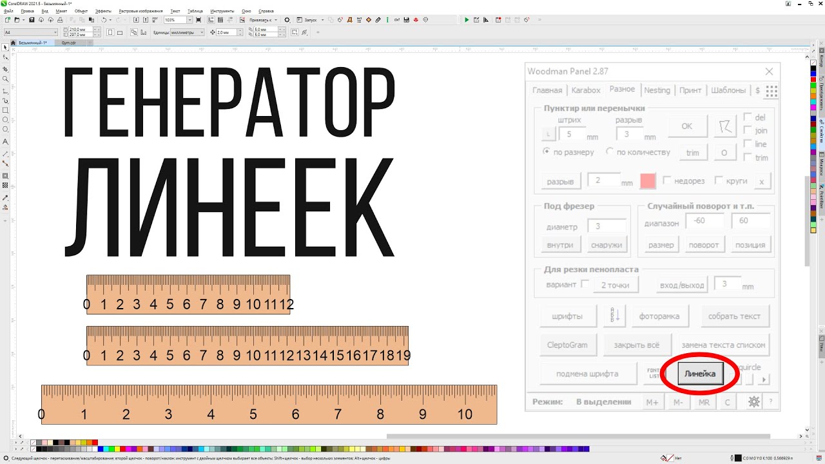Select the Zoom magnifier tool

pyautogui.click(x=5, y=79)
